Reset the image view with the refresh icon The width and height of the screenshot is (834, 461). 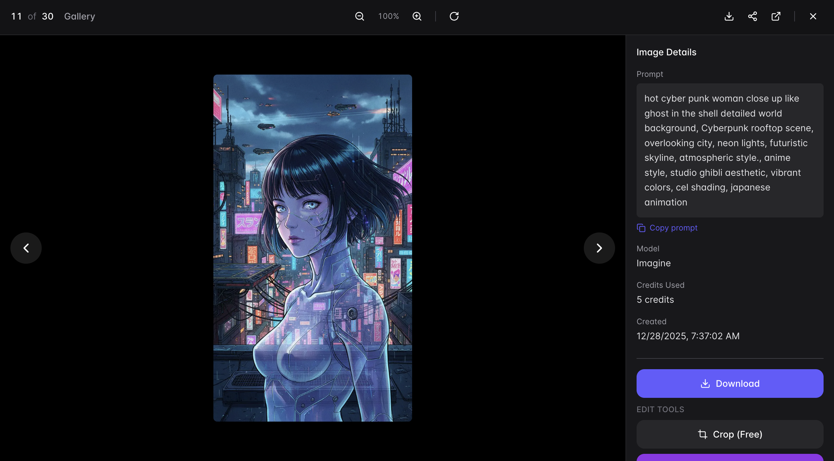(x=454, y=16)
